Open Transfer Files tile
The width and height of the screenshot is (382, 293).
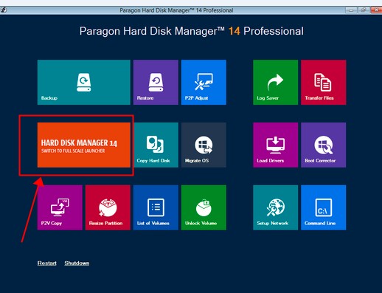point(323,82)
